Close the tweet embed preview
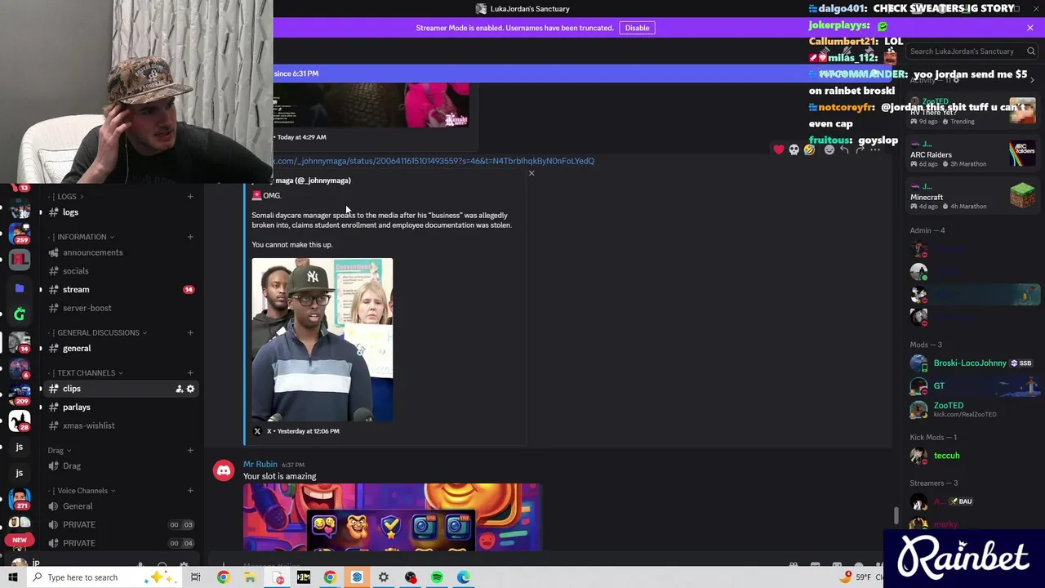 pos(531,173)
